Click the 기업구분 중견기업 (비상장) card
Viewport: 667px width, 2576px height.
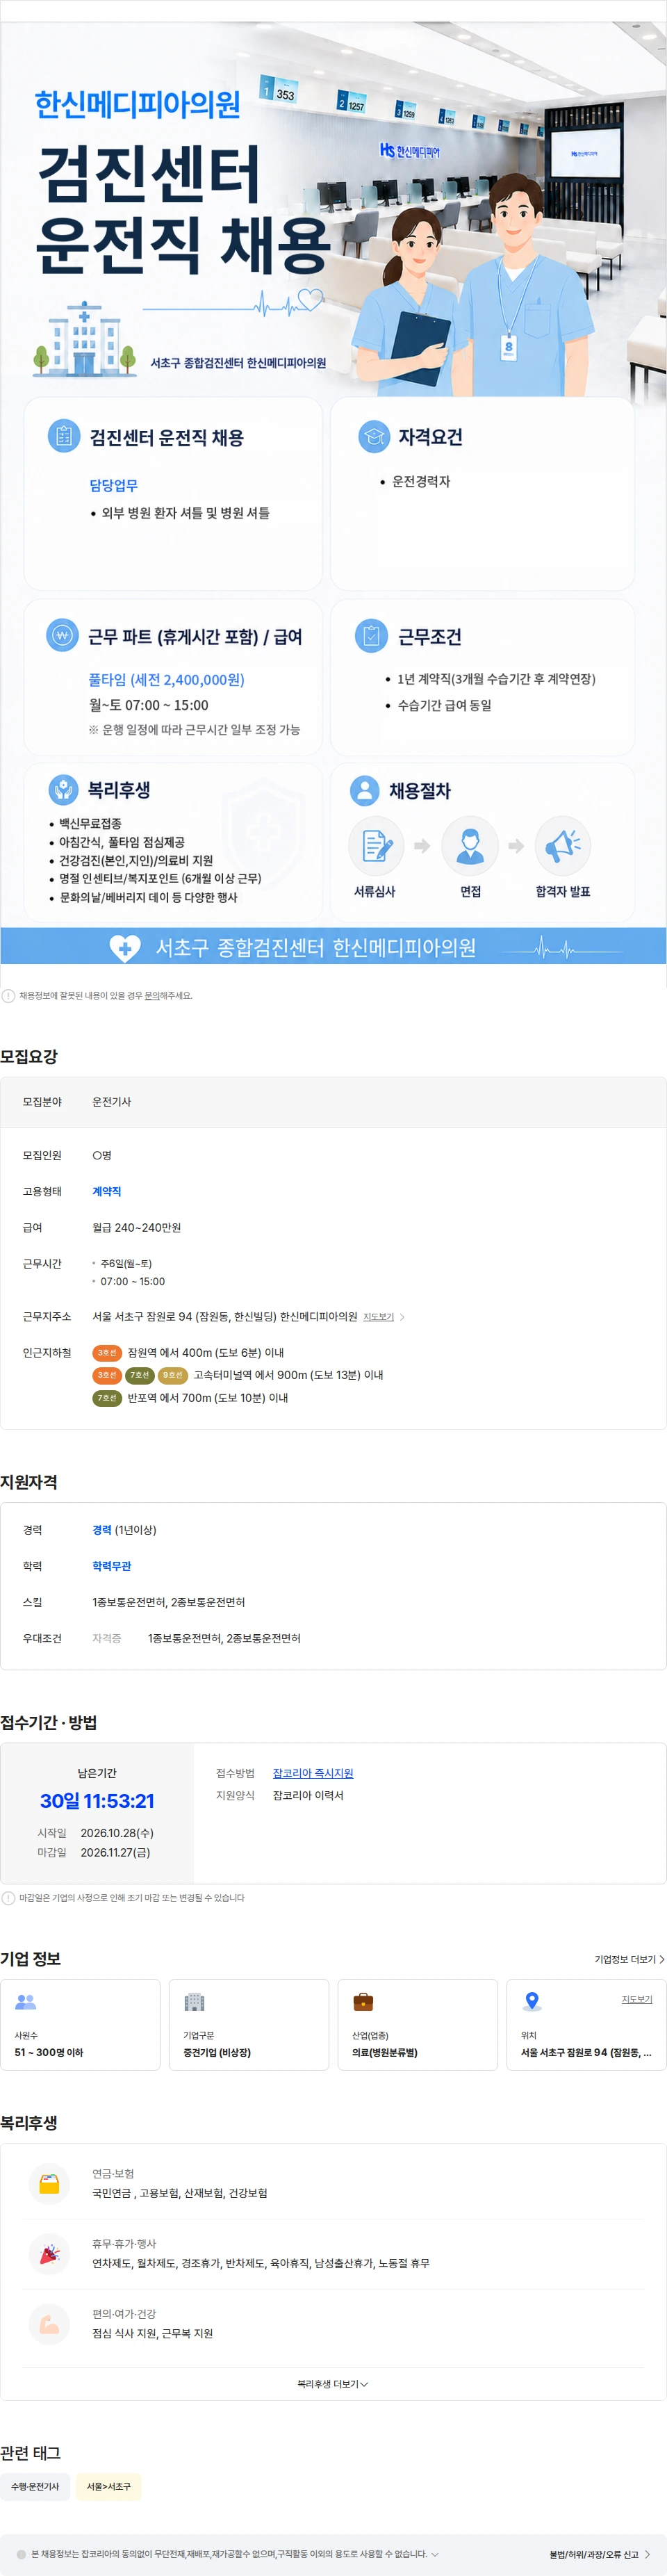pyautogui.click(x=249, y=2024)
